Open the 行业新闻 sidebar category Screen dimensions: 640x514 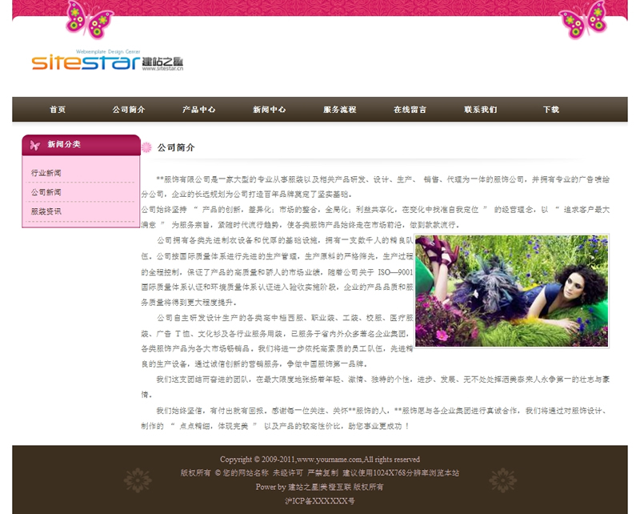coord(46,173)
